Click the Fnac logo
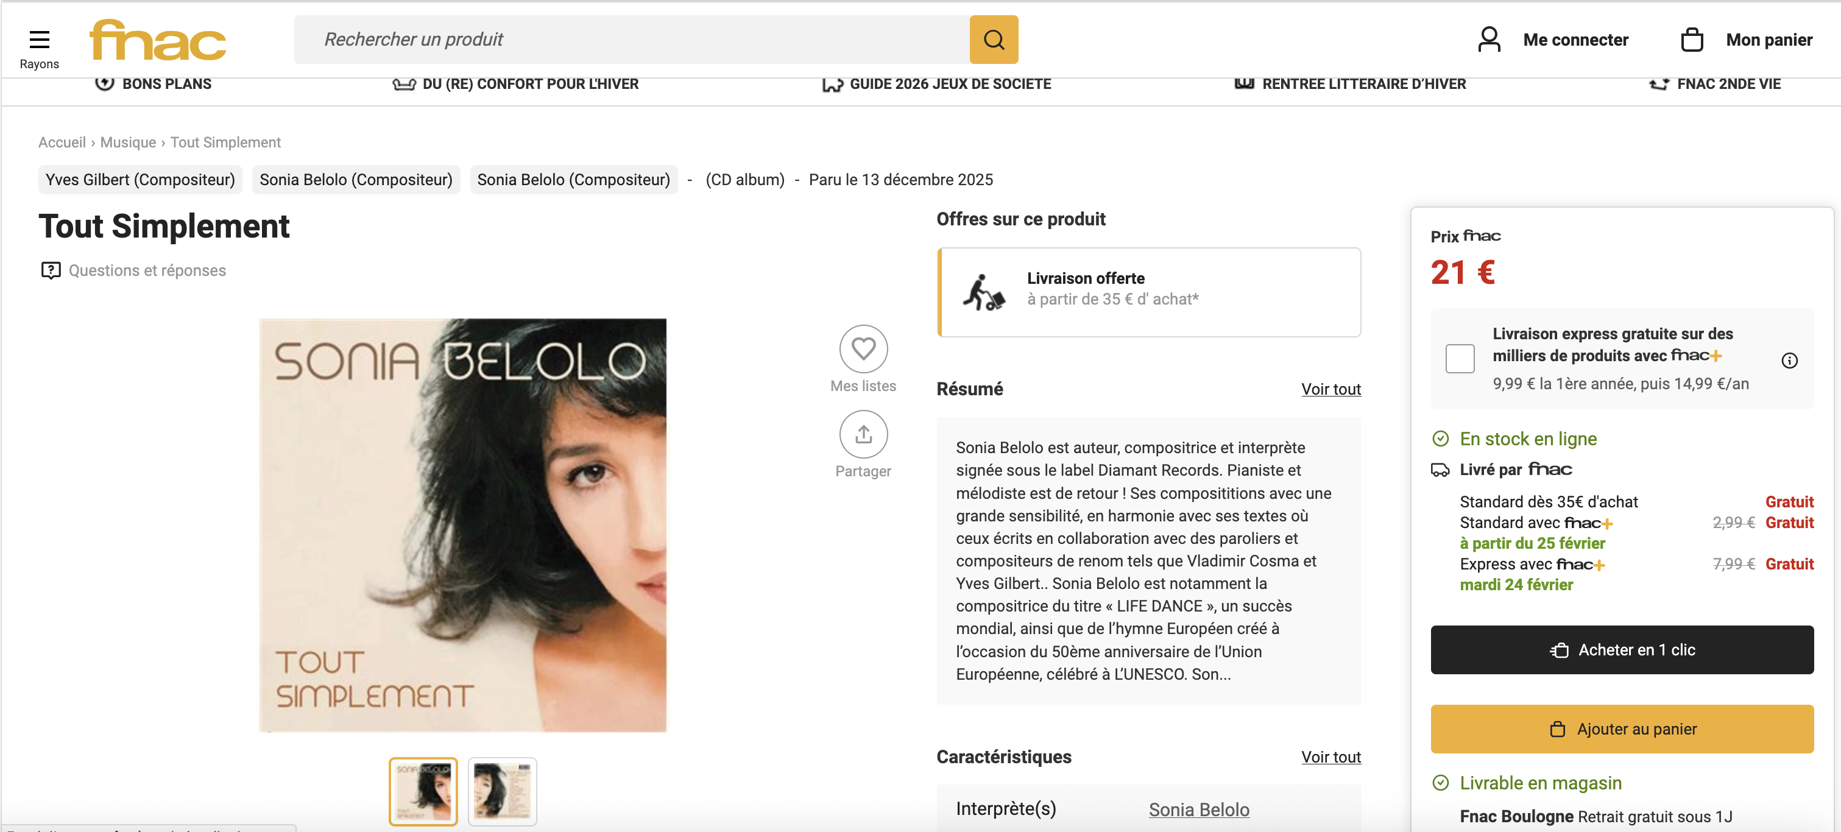1841x832 pixels. click(157, 40)
